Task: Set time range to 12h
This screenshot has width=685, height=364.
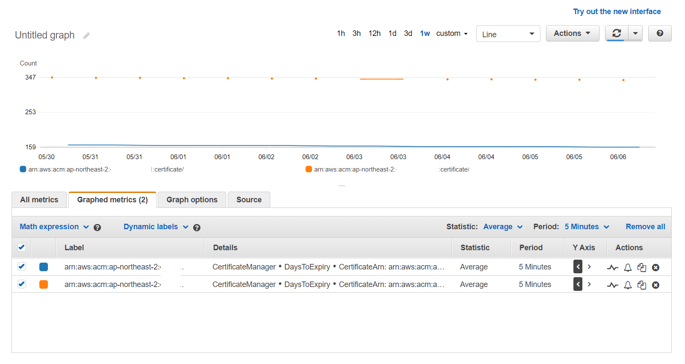Action: [375, 33]
